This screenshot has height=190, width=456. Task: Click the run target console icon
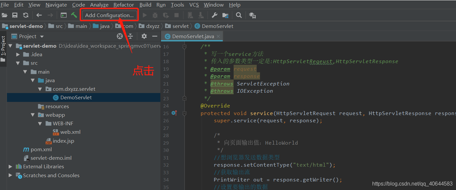[64, 15]
